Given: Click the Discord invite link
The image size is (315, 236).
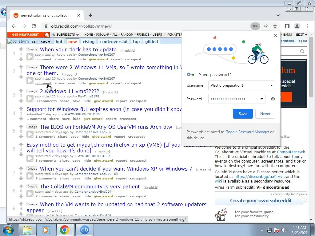Looking at the screenshot, I should pyautogui.click(x=259, y=177).
